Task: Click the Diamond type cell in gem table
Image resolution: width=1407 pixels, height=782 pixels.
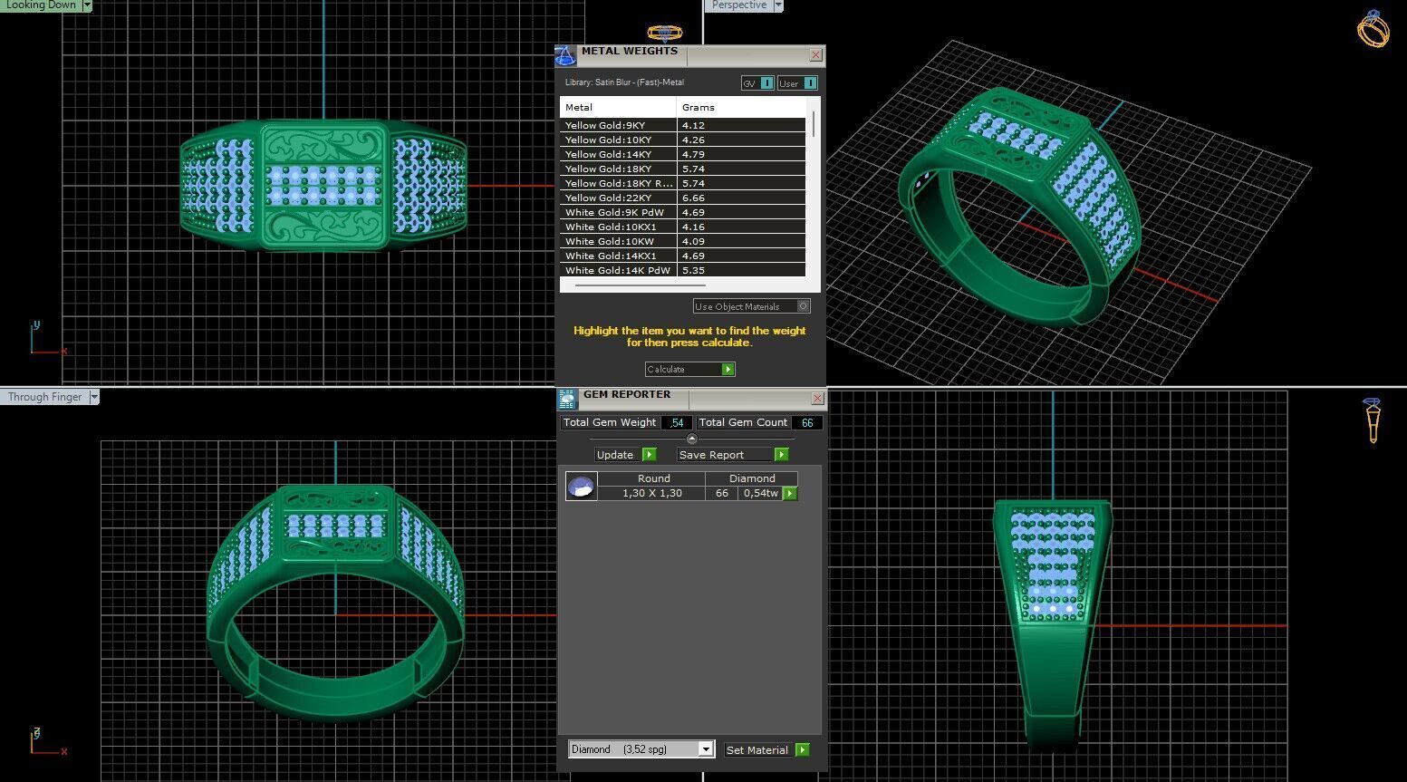Action: pyautogui.click(x=752, y=478)
